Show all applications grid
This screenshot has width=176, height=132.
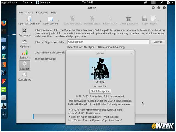[x=4, y=114]
